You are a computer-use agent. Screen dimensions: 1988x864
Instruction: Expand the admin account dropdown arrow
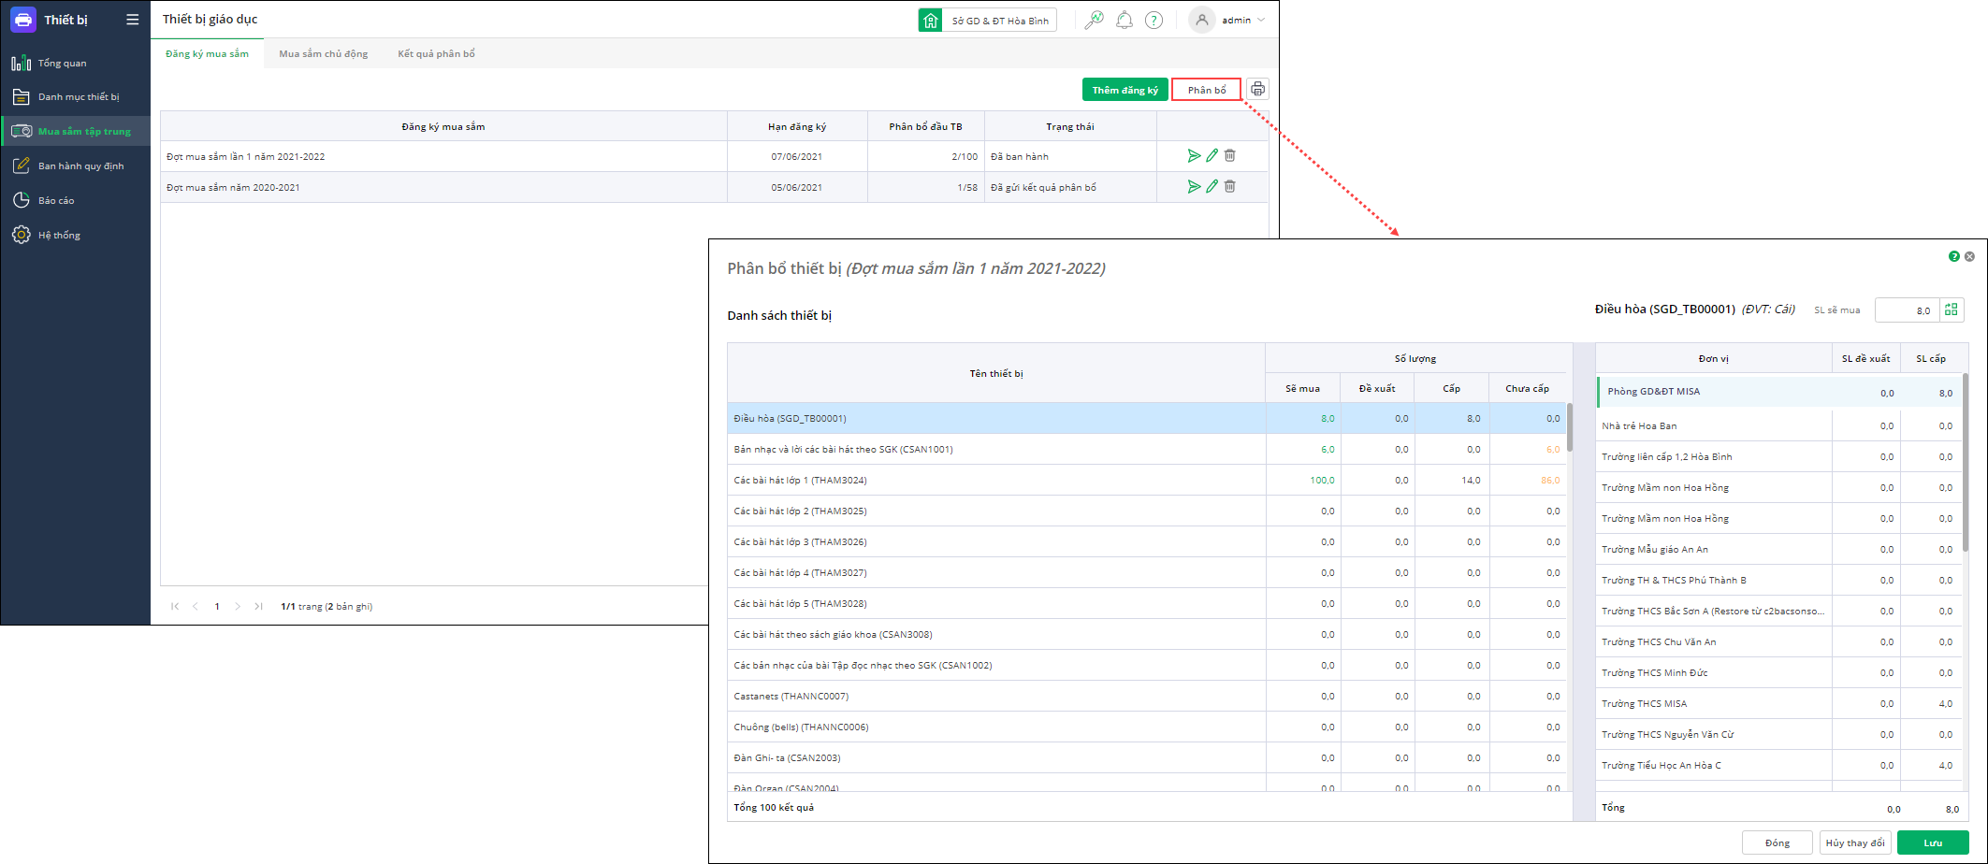[1261, 20]
